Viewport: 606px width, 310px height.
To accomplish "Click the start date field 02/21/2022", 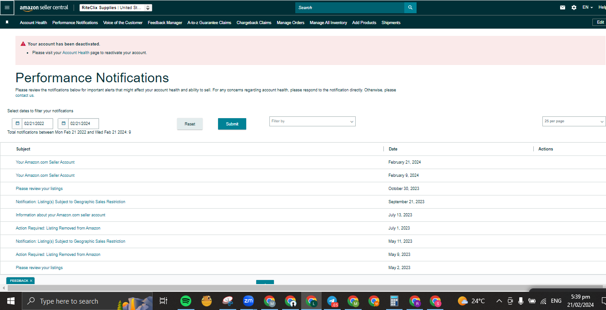I will click(37, 123).
